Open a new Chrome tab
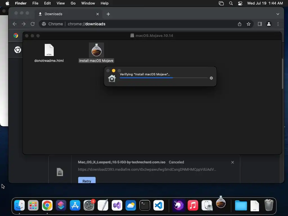Viewport: 288px width, 216px height. [x=108, y=14]
